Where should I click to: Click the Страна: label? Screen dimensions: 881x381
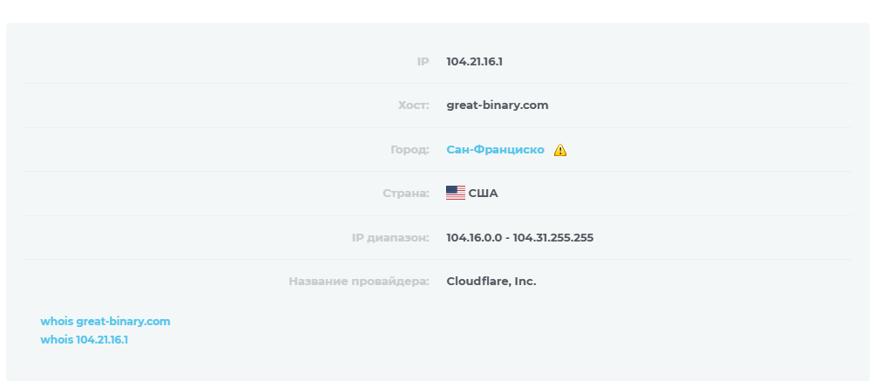pos(406,194)
